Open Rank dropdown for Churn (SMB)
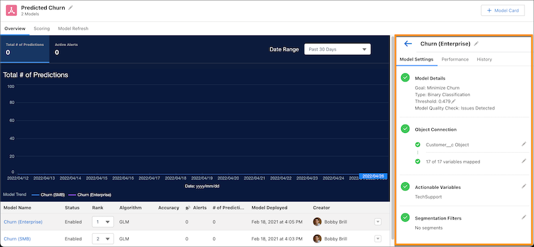This screenshot has width=534, height=247. click(x=103, y=238)
